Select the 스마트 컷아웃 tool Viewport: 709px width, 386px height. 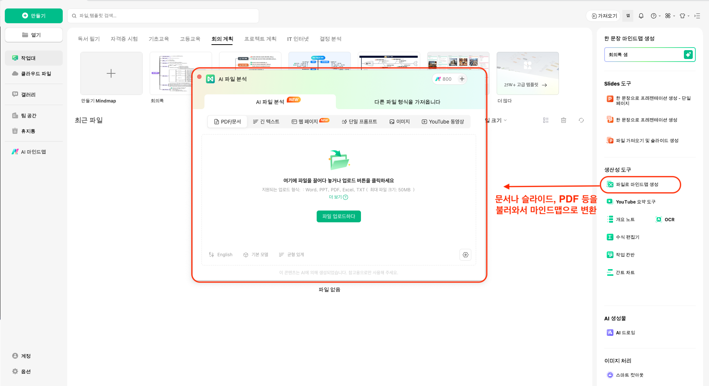[x=630, y=375]
